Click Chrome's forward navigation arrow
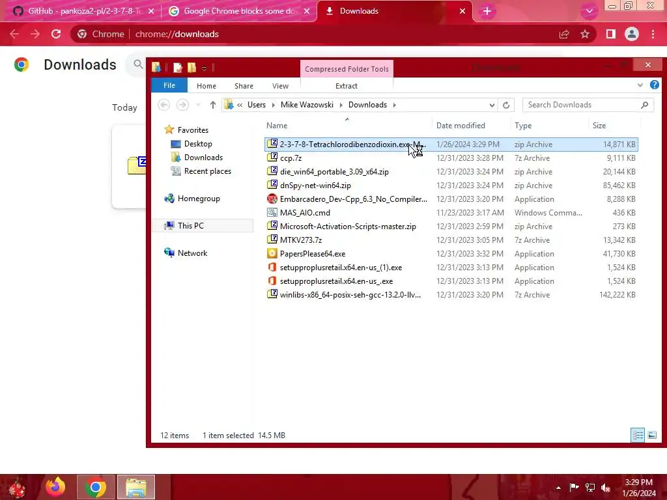The image size is (667, 500). (x=35, y=34)
